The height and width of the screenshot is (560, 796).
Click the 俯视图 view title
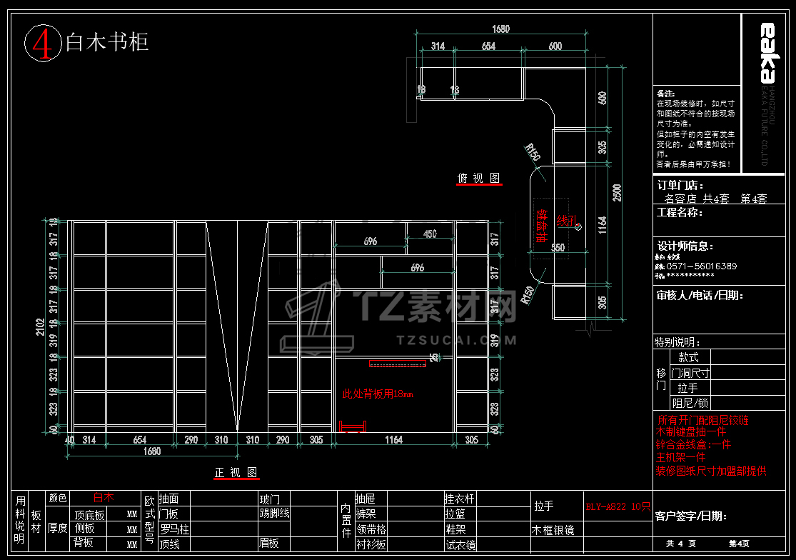(479, 178)
